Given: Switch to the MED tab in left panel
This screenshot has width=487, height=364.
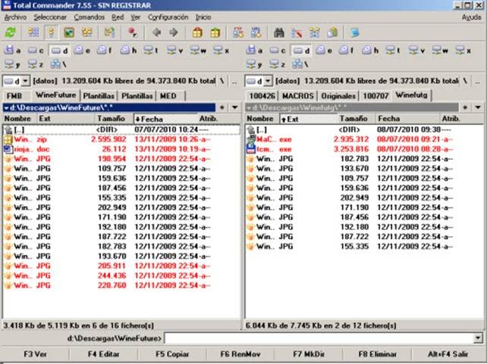Looking at the screenshot, I should click(168, 95).
